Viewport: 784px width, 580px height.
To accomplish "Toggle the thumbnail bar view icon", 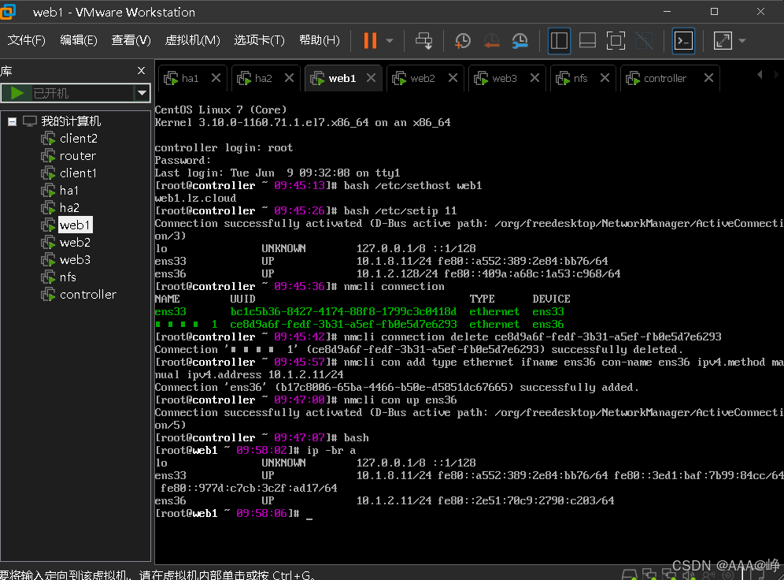I will [x=587, y=40].
